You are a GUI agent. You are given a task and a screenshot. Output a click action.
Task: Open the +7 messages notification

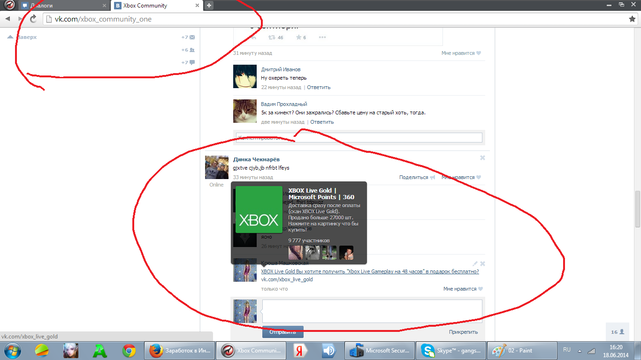click(x=188, y=37)
